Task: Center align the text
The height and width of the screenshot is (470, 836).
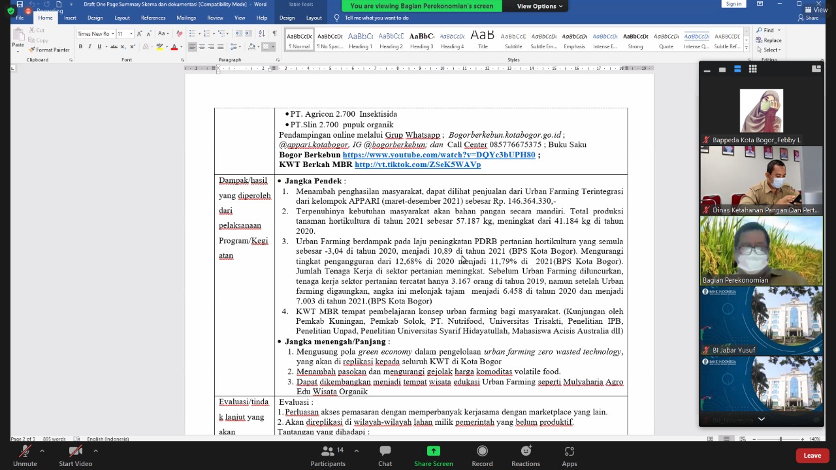Action: click(202, 47)
